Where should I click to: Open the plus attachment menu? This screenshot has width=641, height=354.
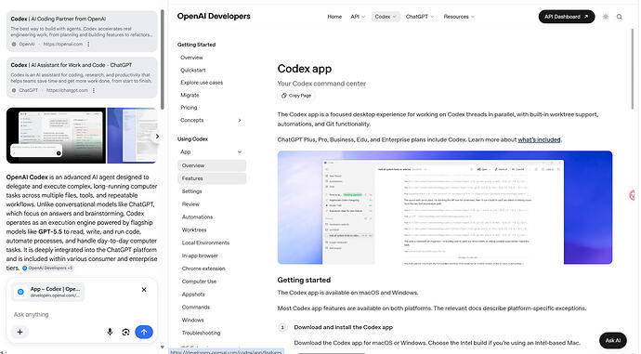pyautogui.click(x=20, y=332)
